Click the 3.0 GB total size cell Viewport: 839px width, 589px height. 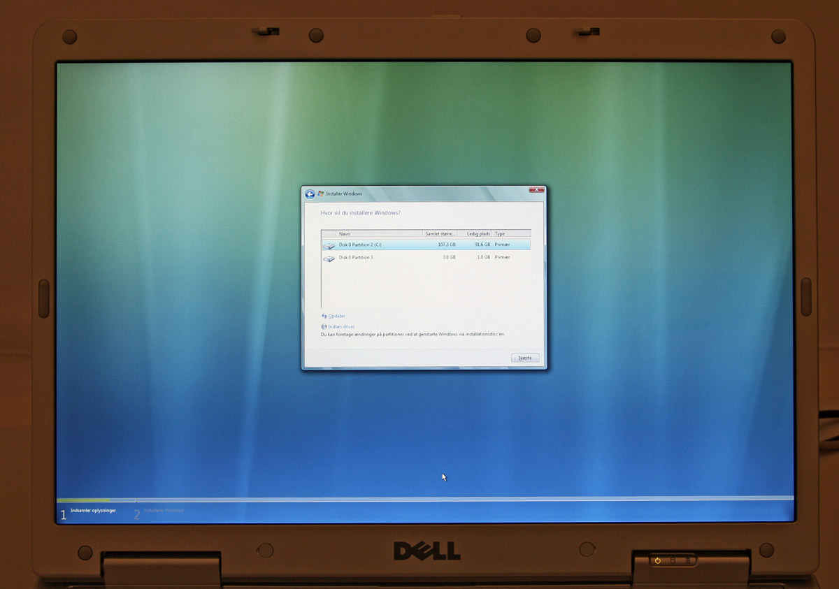[449, 258]
